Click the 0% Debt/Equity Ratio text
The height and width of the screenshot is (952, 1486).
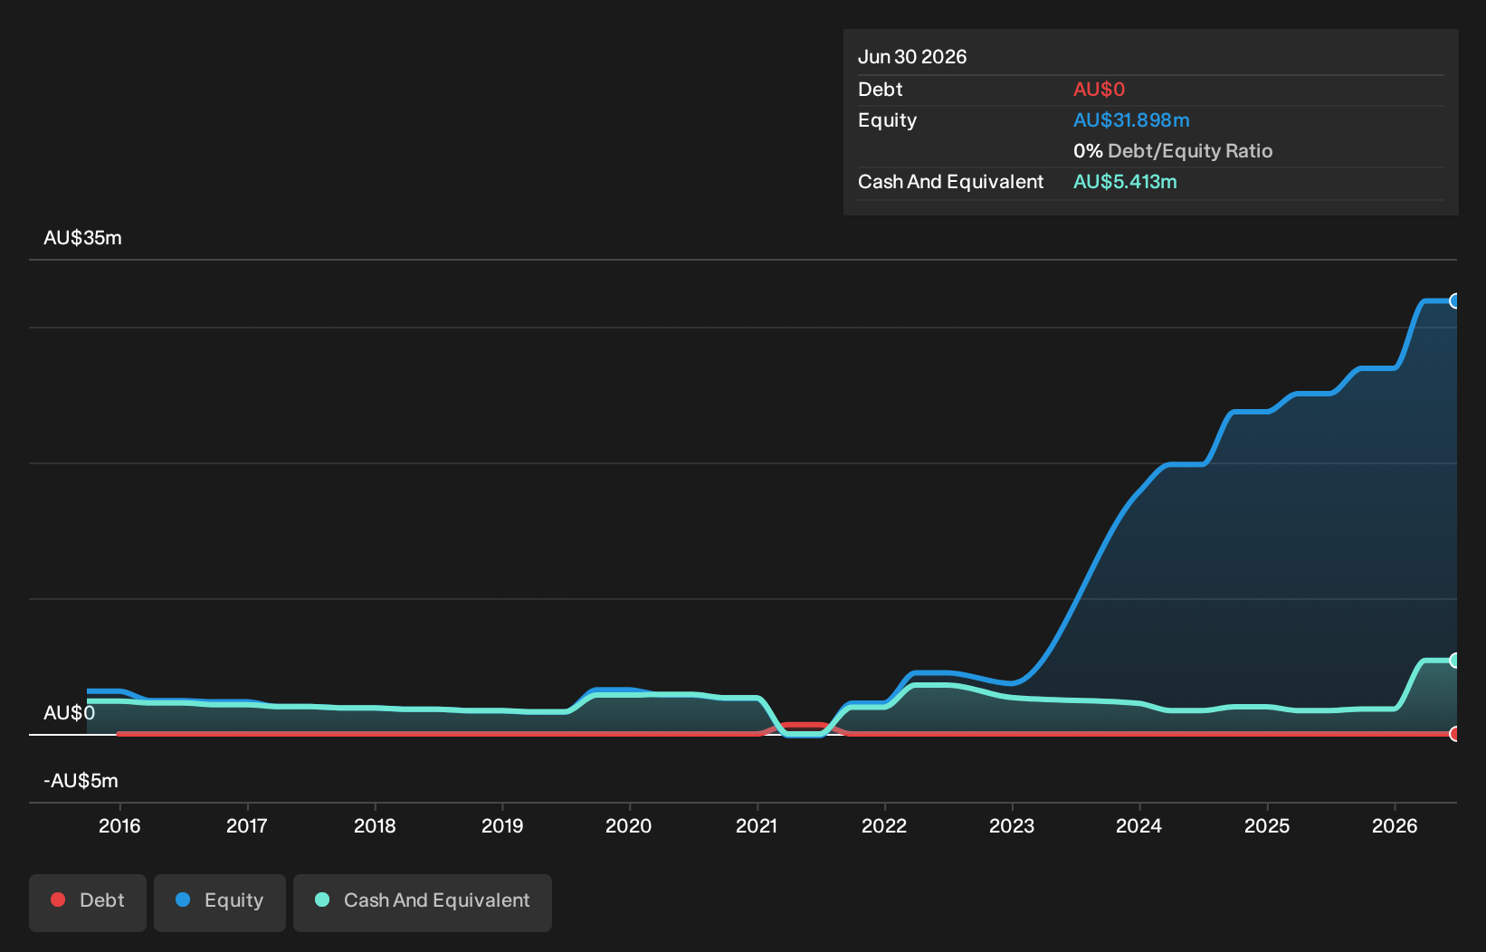point(1173,151)
